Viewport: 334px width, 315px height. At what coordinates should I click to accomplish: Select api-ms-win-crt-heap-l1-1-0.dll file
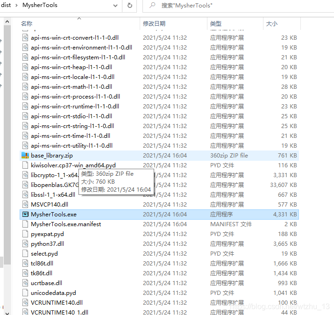click(71, 67)
